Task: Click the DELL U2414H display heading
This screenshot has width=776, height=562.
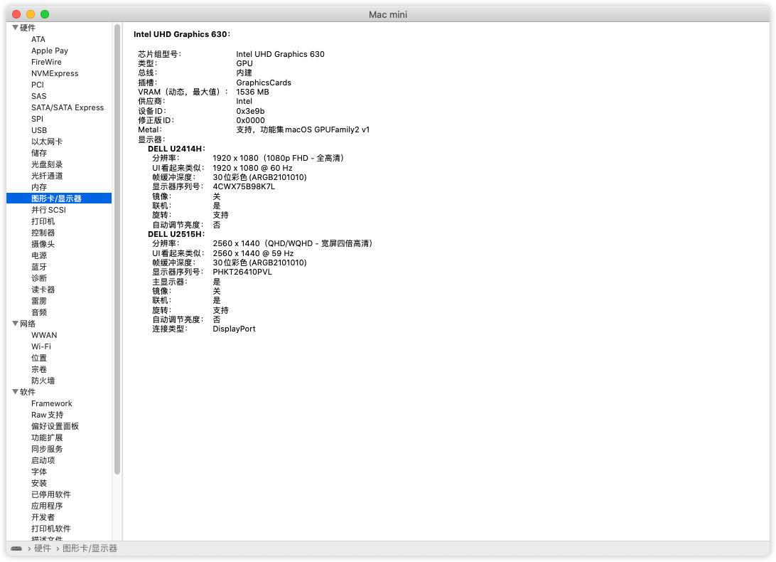Action: [x=176, y=149]
